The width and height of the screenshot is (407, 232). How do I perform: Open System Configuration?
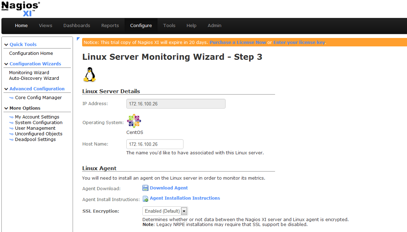tap(39, 122)
